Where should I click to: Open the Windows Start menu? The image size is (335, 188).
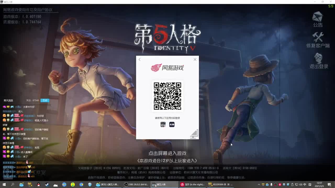click(4, 184)
